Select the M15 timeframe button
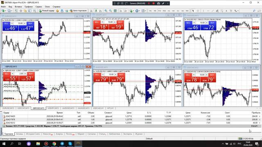Screen dimensions: 262x147 click(x=160, y=11)
